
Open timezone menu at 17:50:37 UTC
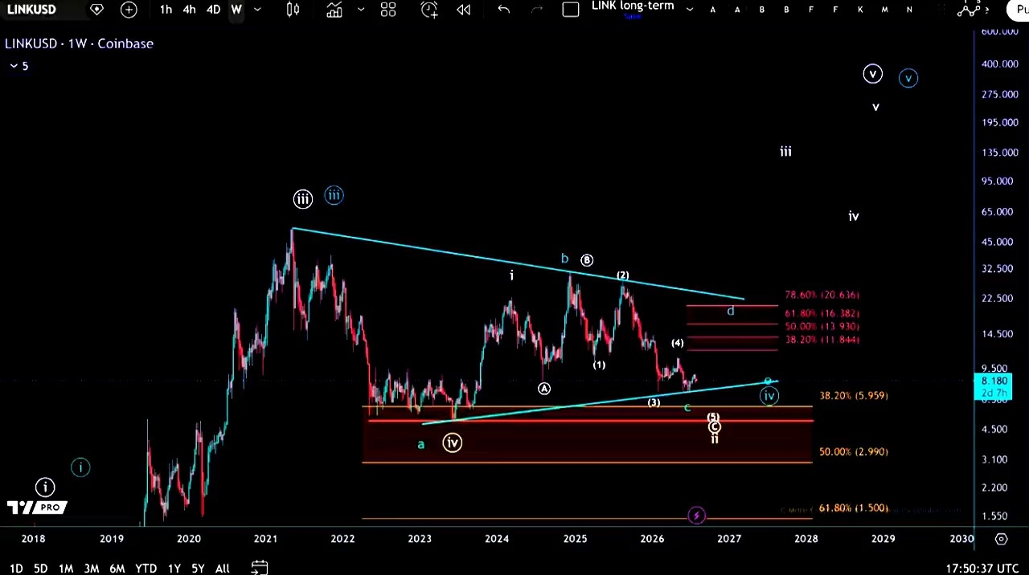983,569
